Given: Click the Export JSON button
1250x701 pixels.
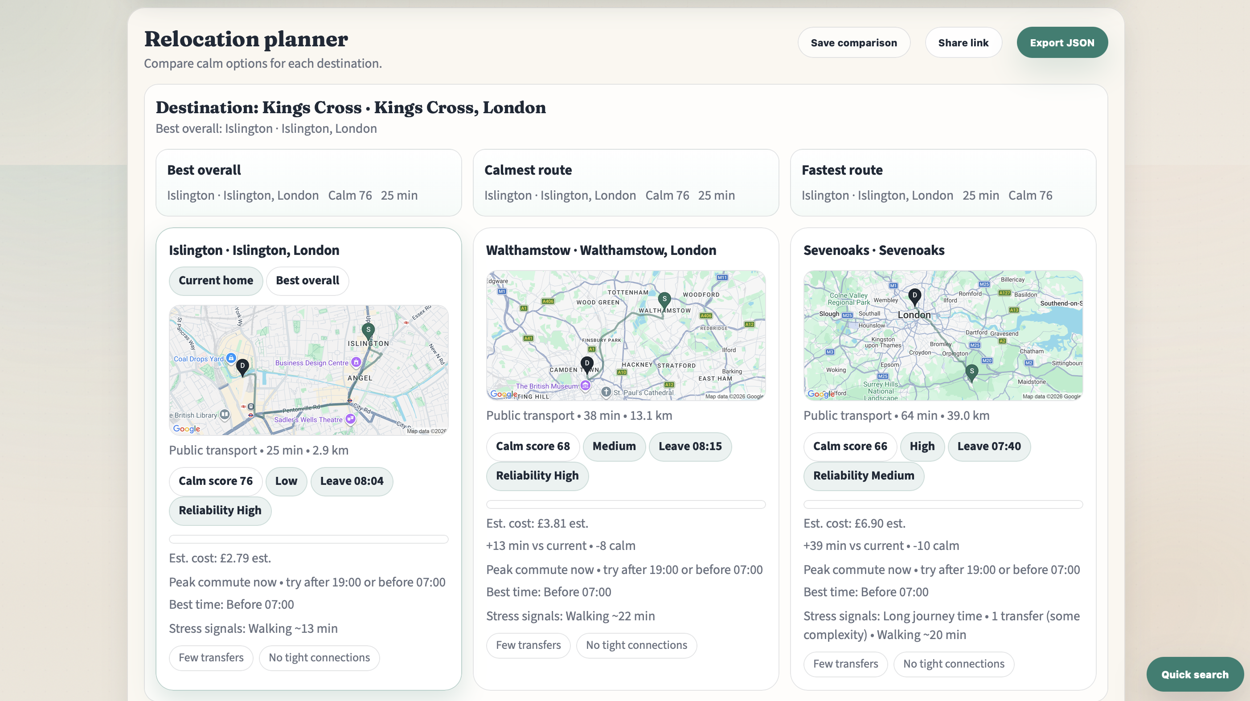Looking at the screenshot, I should (1062, 42).
